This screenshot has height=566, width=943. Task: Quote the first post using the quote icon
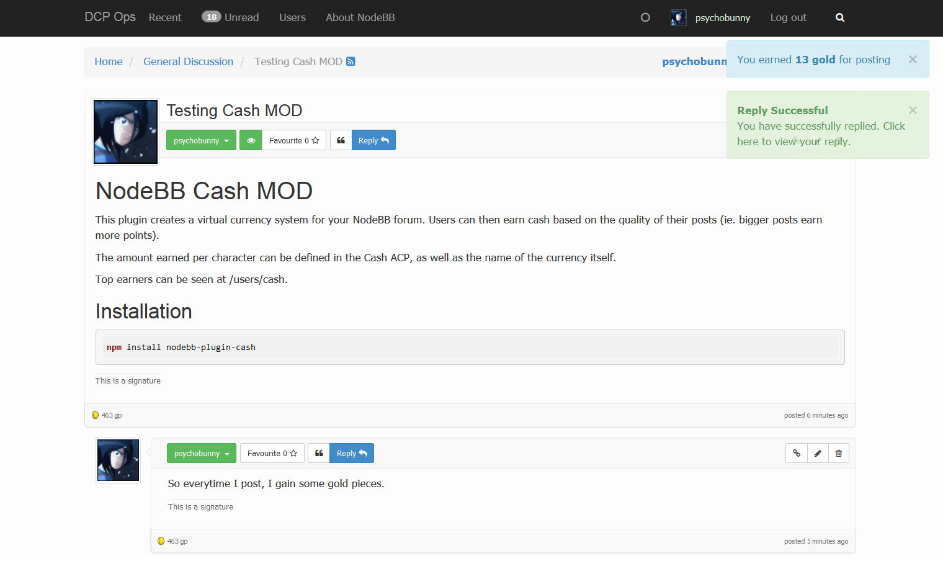tap(341, 140)
